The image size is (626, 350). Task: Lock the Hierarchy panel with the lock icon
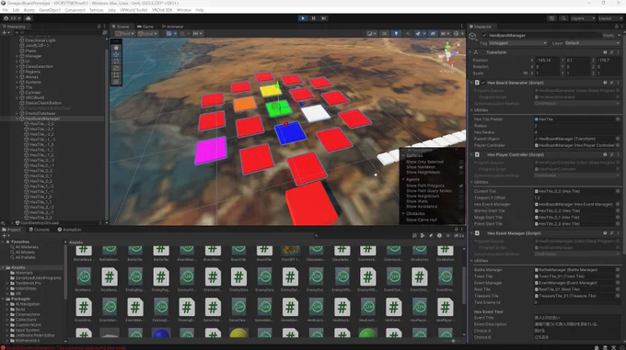point(99,27)
